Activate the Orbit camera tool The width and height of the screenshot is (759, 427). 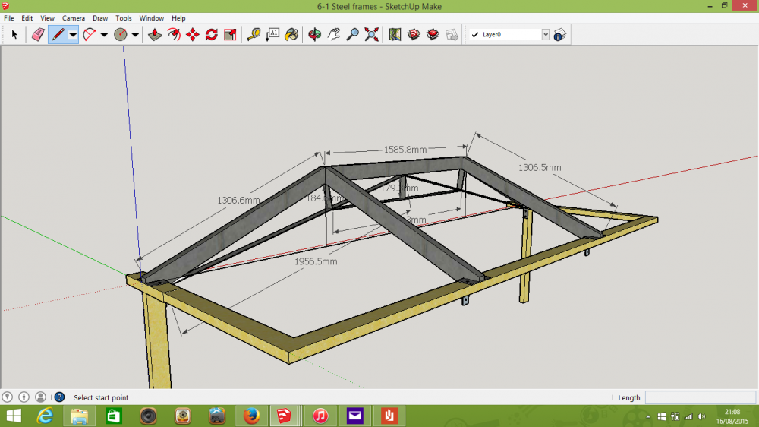[x=315, y=34]
